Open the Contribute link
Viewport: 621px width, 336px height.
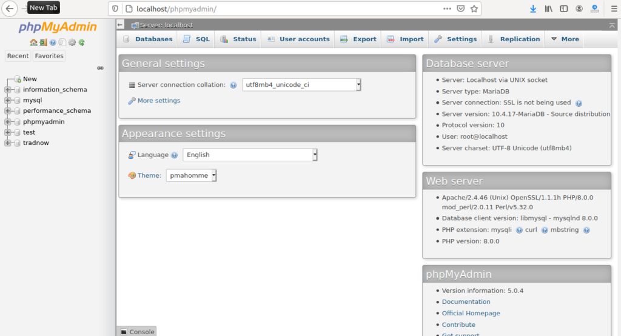pyautogui.click(x=458, y=325)
